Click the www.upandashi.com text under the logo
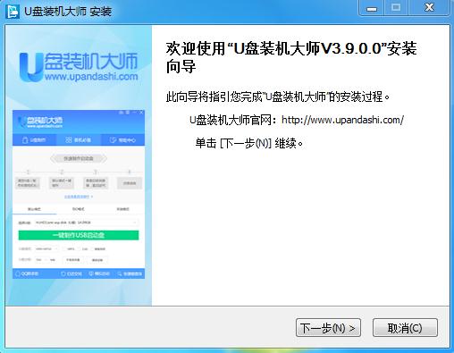The image size is (454, 353). (91, 77)
